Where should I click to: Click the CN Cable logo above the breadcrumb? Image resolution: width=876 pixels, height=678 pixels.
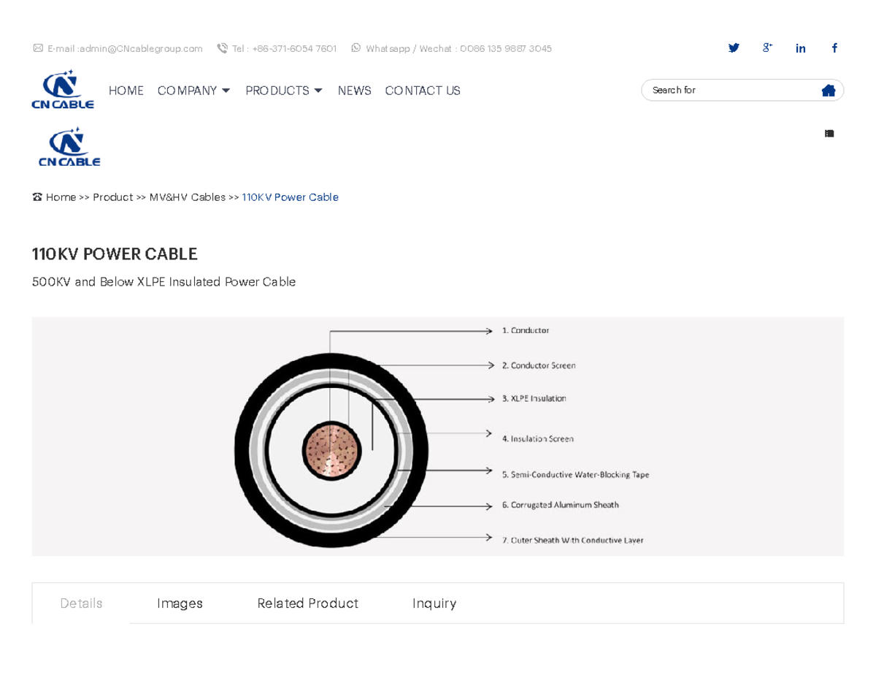coord(69,147)
